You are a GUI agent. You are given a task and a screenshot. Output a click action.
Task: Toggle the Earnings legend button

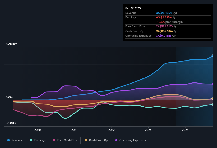[x=38, y=140]
